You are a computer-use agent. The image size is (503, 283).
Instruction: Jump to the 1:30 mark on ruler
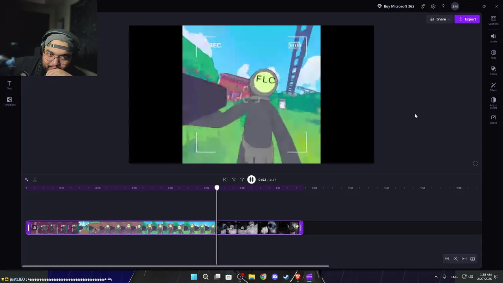[351, 188]
